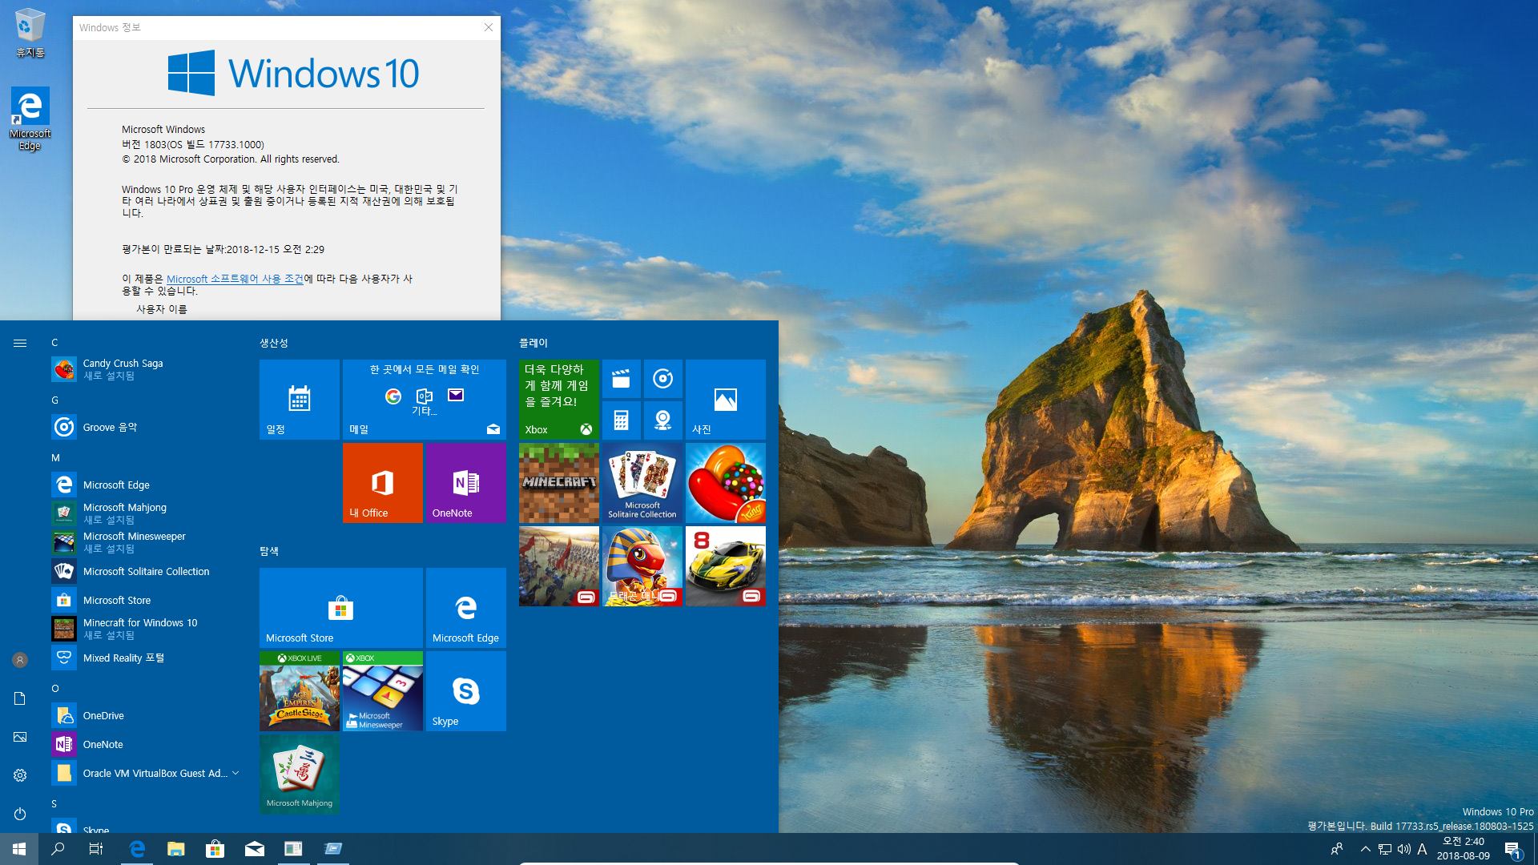
Task: Open the Asphalt 8 racing tile
Action: tap(726, 566)
